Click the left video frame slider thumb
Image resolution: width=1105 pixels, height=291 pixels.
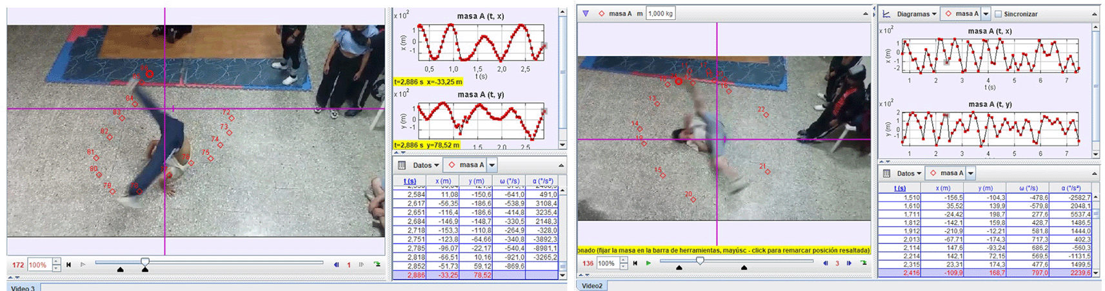(x=145, y=262)
